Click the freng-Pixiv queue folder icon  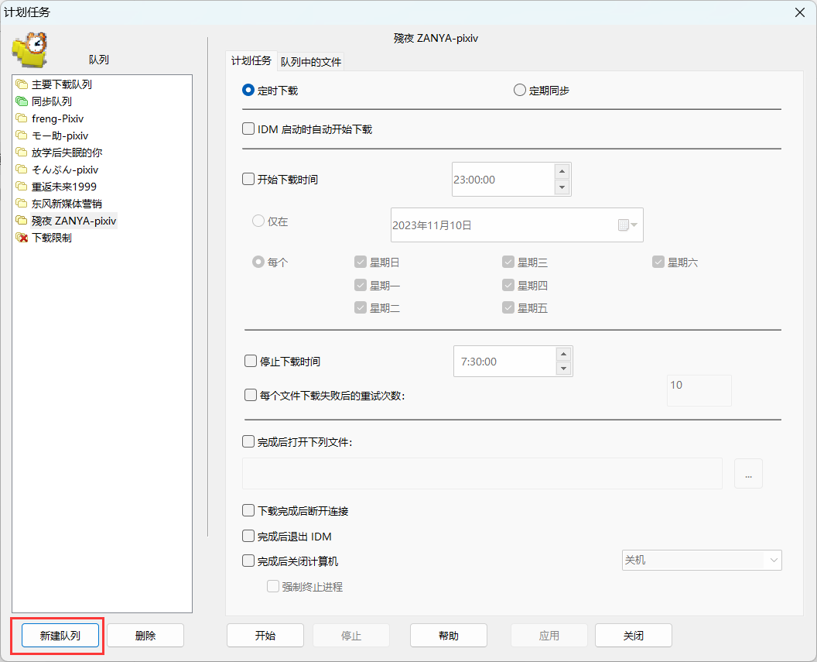(x=22, y=118)
